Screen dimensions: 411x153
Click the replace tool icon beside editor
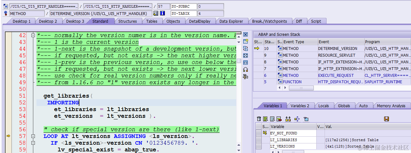246,48
